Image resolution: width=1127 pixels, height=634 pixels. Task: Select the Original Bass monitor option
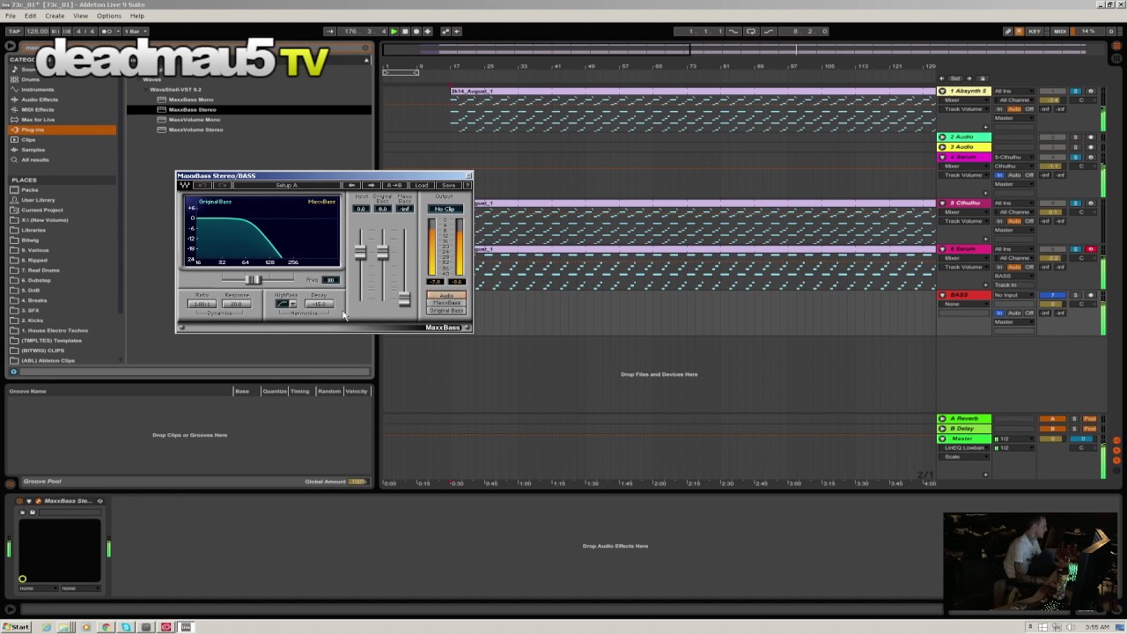point(446,311)
